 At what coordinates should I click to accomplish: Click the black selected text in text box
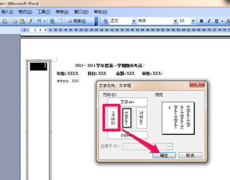[39, 66]
